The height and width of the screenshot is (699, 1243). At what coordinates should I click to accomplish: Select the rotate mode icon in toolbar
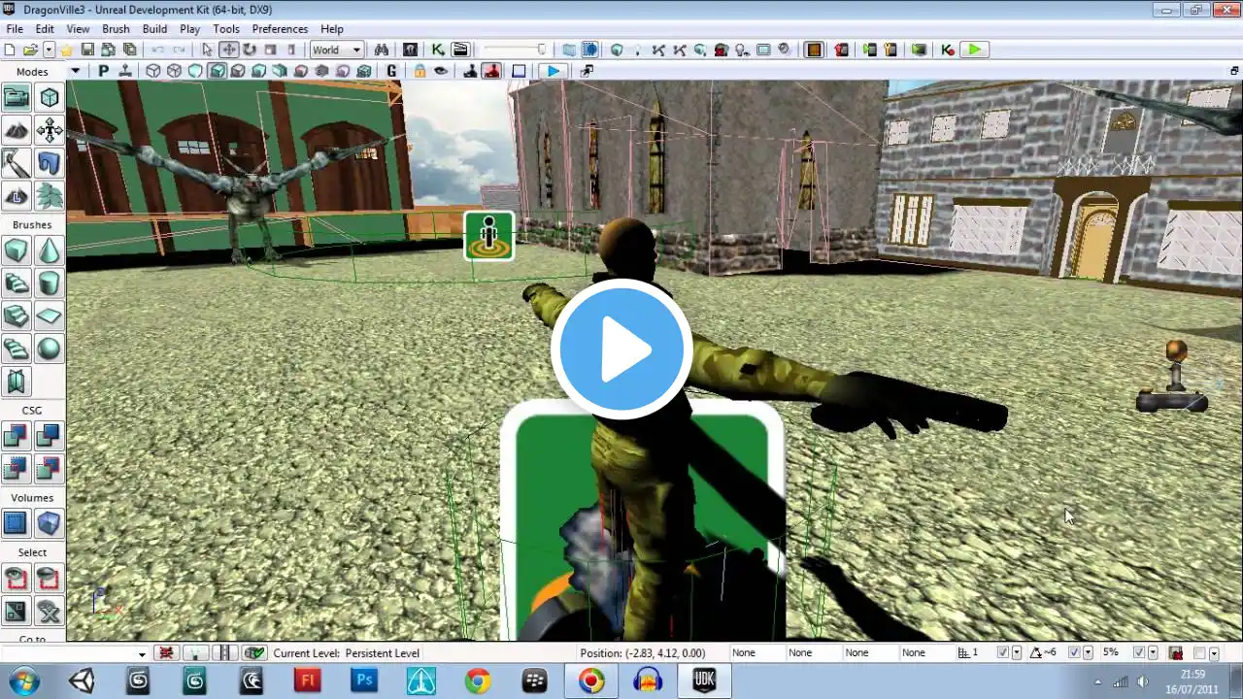250,50
